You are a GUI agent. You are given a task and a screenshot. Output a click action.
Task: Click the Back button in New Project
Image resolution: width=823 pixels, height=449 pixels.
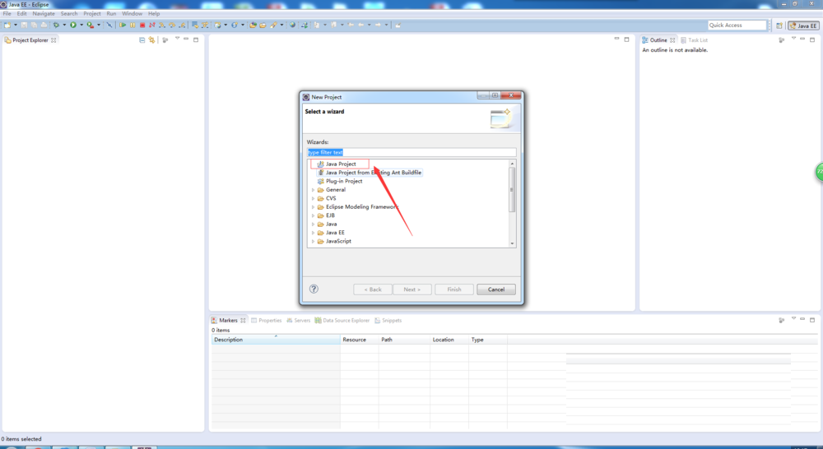pos(373,289)
